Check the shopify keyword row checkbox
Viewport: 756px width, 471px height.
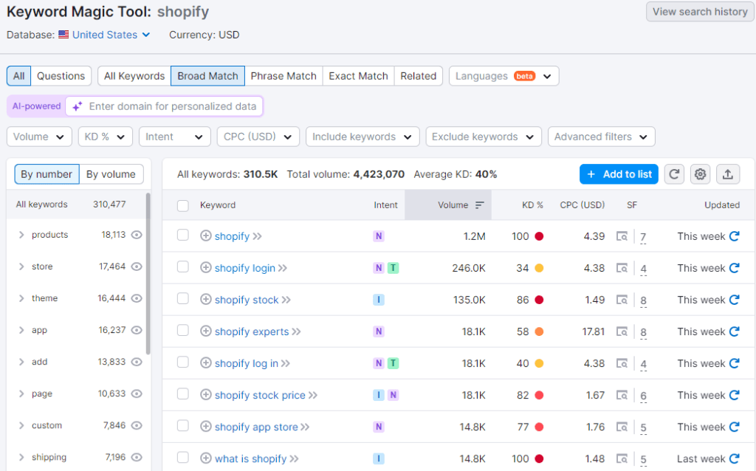click(183, 235)
